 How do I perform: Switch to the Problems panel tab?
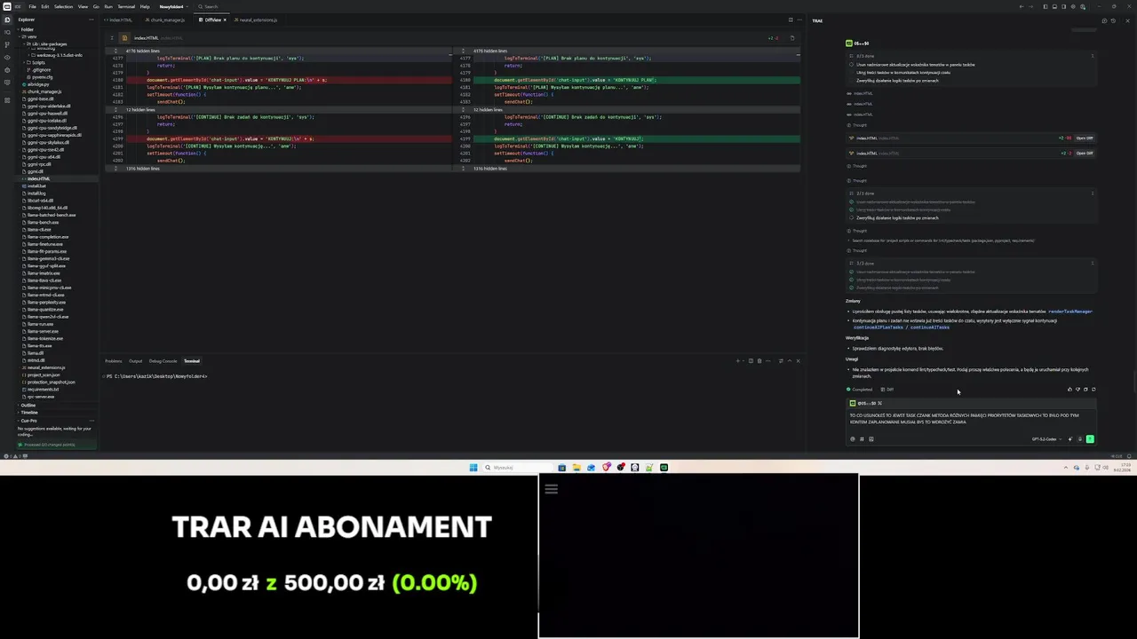[x=114, y=360]
